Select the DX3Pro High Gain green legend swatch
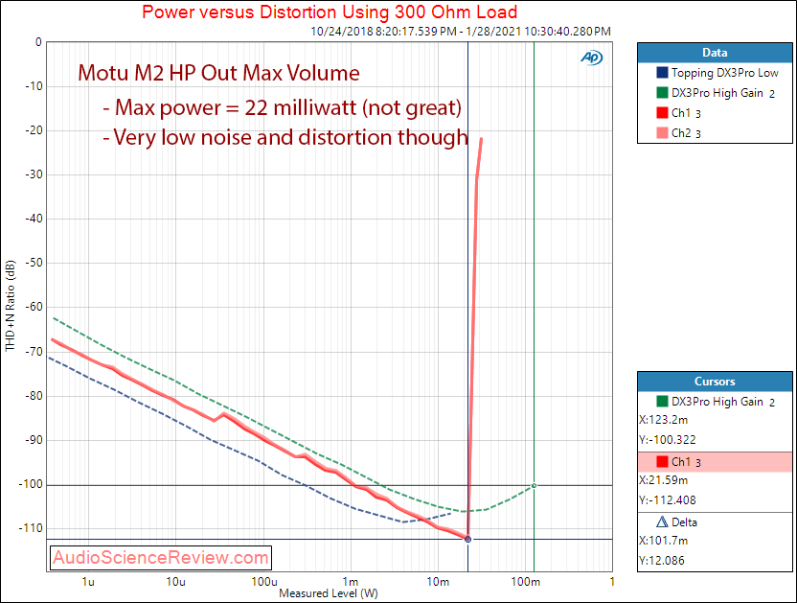The width and height of the screenshot is (797, 603). point(662,93)
